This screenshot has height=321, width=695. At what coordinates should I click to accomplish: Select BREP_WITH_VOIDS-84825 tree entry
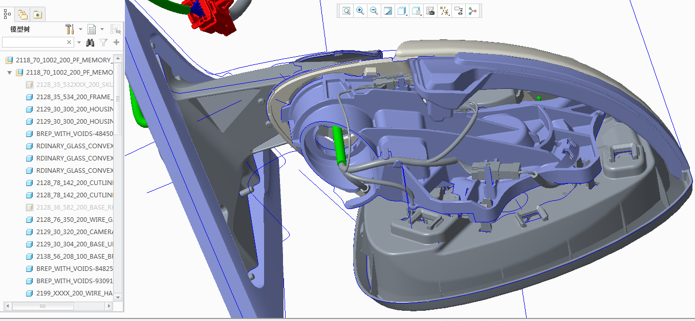tap(70, 269)
